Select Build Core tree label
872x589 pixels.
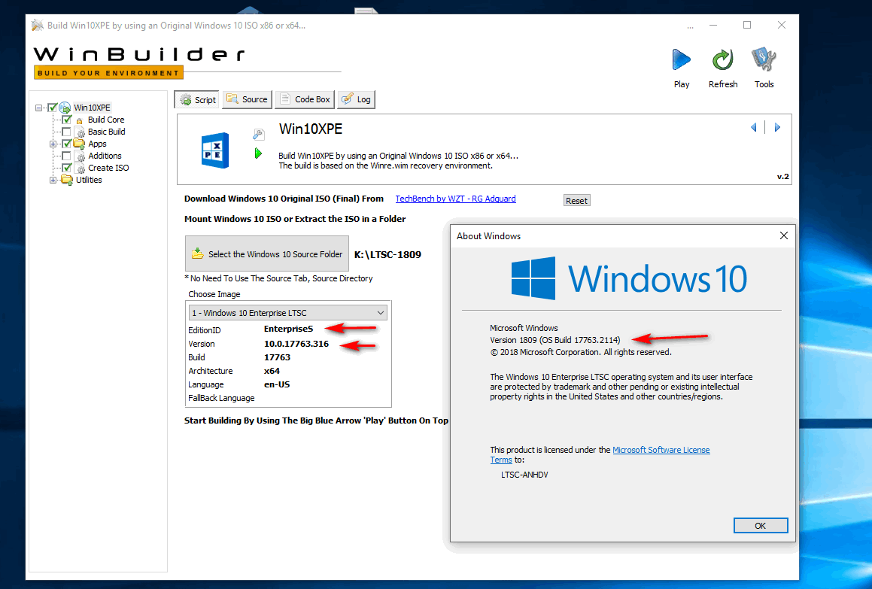105,120
